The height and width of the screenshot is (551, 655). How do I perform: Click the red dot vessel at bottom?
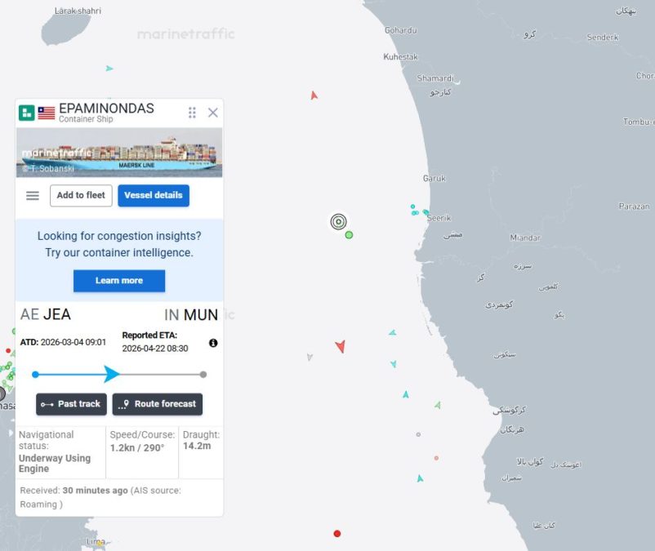tap(337, 534)
